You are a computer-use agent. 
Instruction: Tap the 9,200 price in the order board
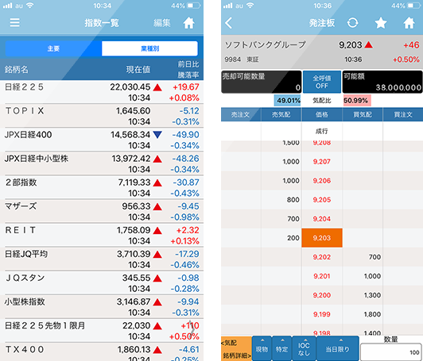pos(322,295)
